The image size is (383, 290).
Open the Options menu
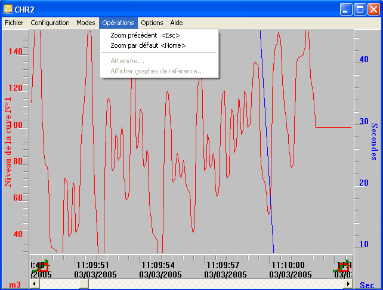pyautogui.click(x=152, y=23)
